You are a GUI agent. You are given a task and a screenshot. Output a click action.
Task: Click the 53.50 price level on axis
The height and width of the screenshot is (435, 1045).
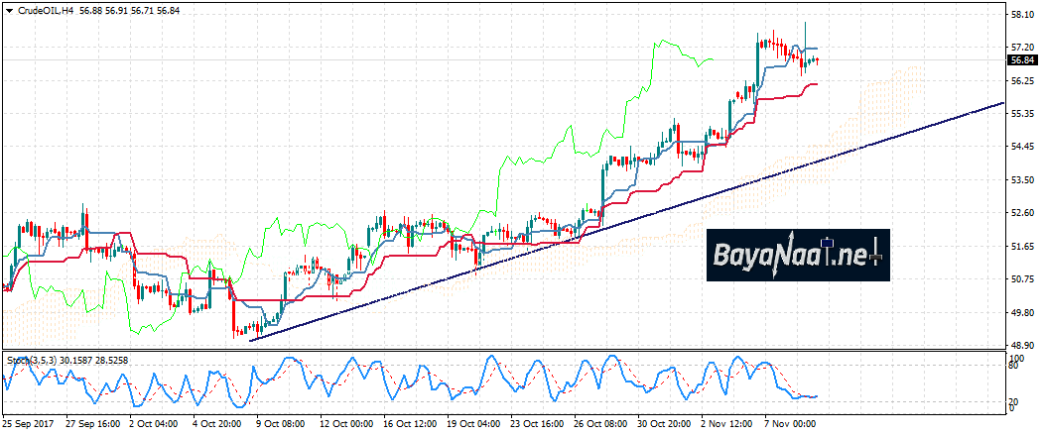[1021, 180]
